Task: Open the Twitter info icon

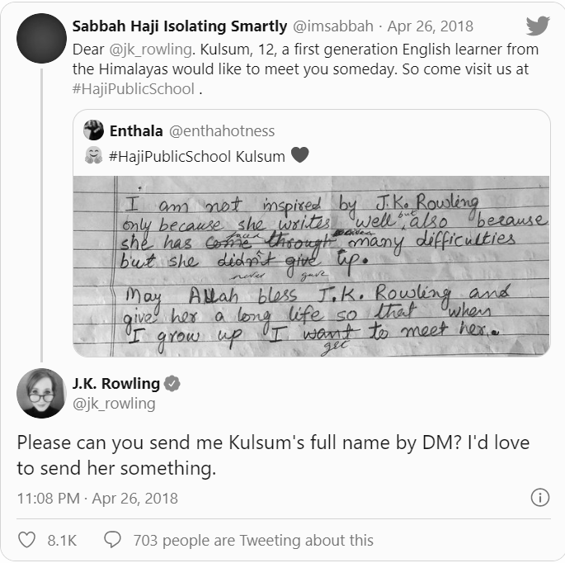Action: click(539, 497)
